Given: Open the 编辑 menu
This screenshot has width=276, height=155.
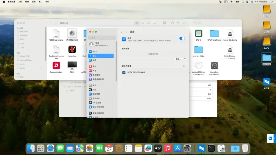Looking at the screenshot, I should [27, 2].
